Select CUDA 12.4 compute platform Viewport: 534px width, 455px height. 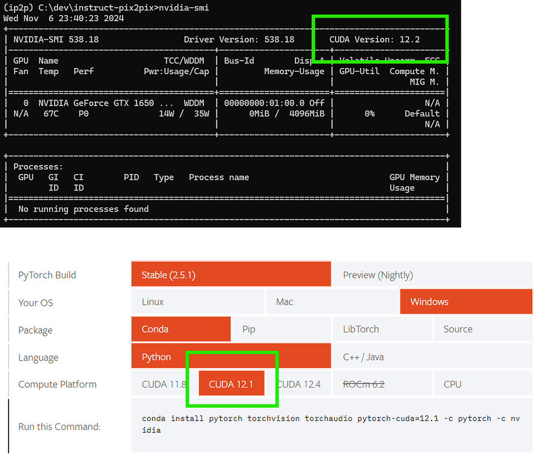(299, 384)
